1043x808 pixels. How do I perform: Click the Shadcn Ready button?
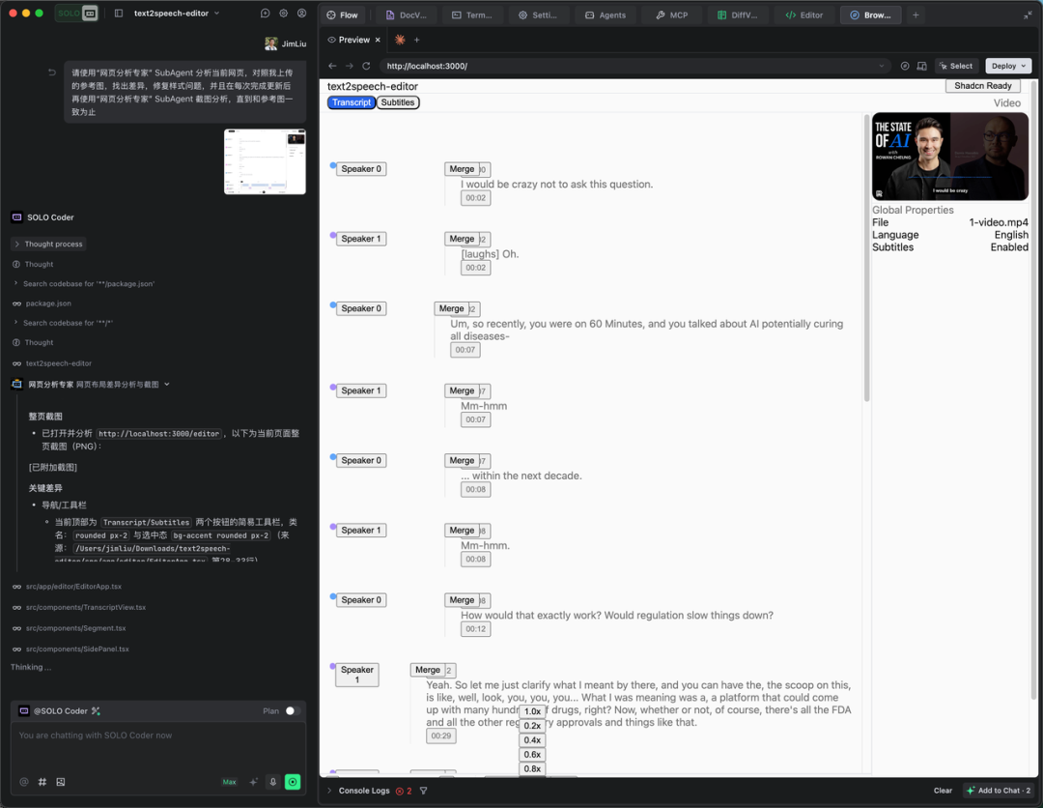pyautogui.click(x=982, y=86)
